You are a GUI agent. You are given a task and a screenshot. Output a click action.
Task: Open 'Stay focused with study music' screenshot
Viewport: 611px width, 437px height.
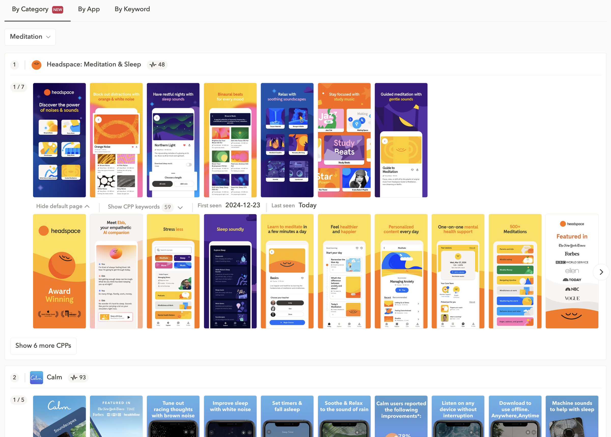pos(344,140)
